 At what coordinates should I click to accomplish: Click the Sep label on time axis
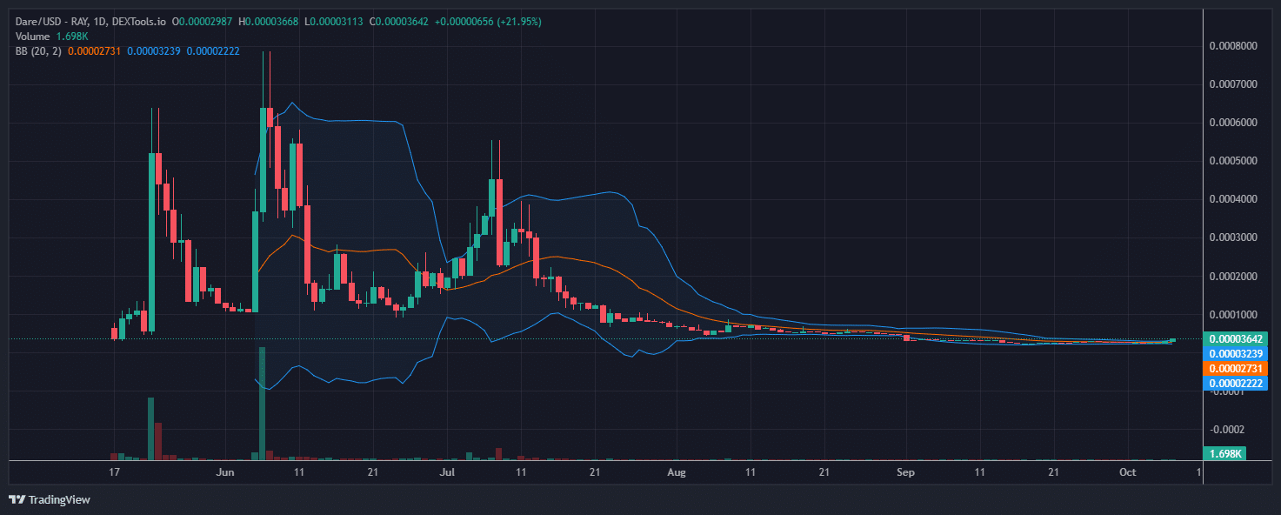[906, 472]
